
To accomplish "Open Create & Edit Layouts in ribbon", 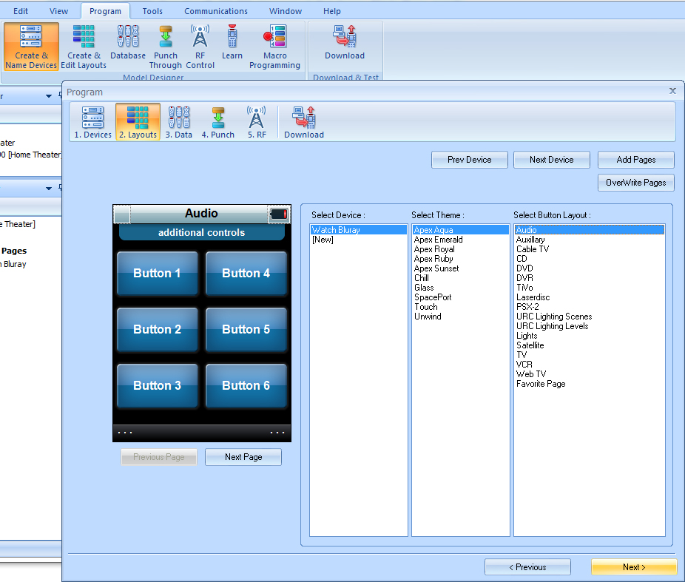I will (x=84, y=47).
